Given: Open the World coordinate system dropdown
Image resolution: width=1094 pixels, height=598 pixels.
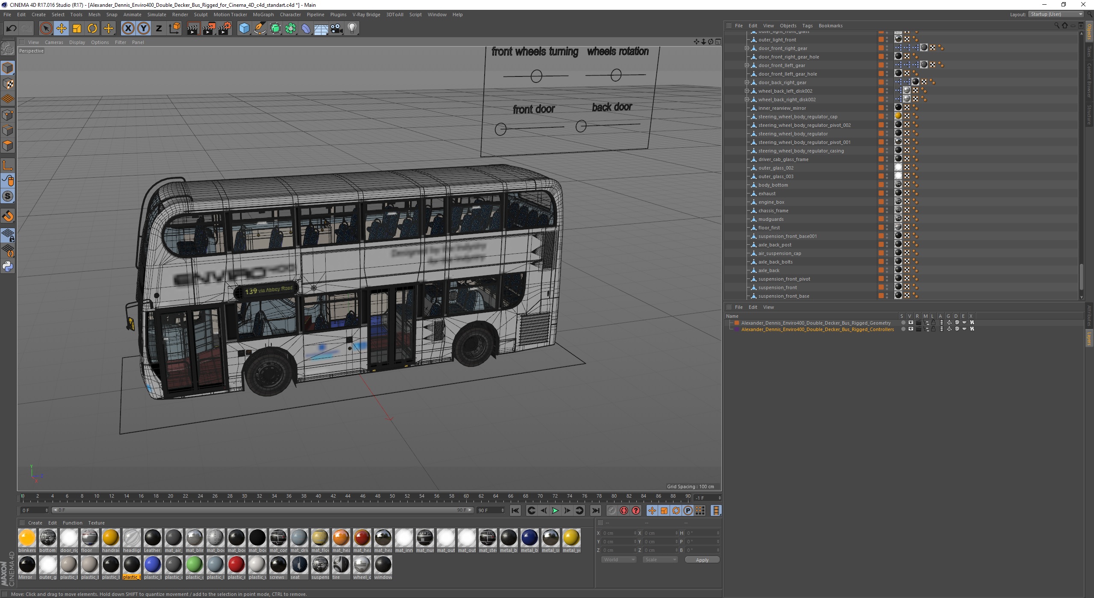Looking at the screenshot, I should [x=619, y=560].
